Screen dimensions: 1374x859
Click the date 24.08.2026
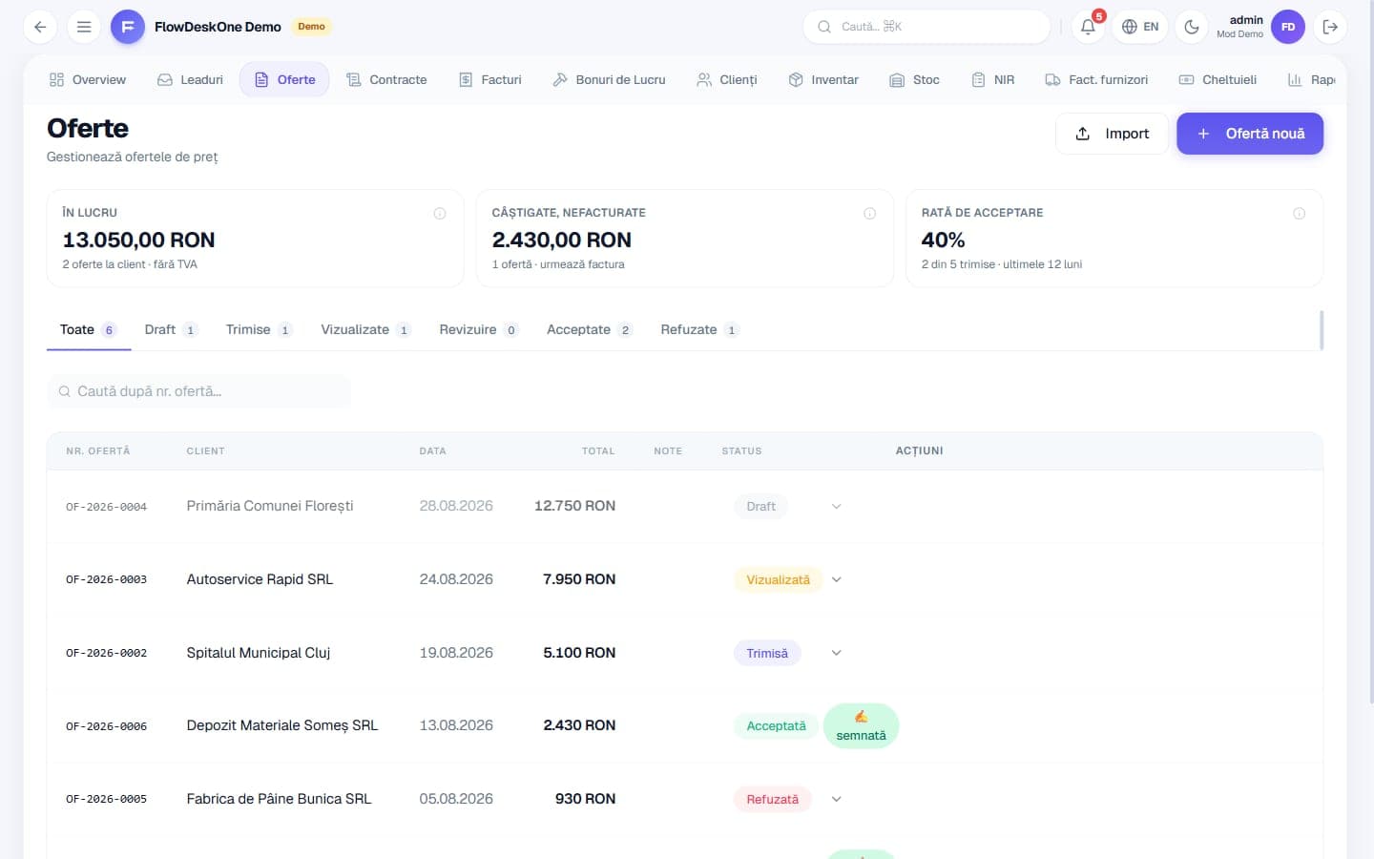coord(456,579)
